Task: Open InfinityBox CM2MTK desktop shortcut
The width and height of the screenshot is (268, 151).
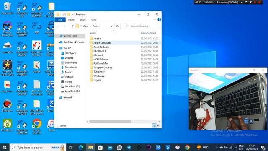Action: tap(36, 9)
